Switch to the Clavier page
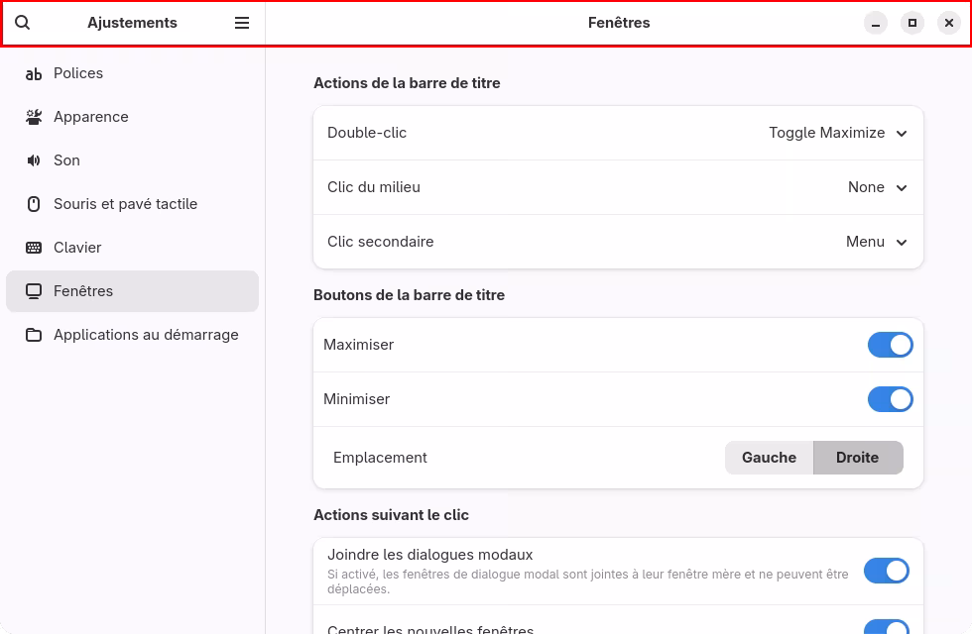The image size is (972, 634). click(x=132, y=248)
